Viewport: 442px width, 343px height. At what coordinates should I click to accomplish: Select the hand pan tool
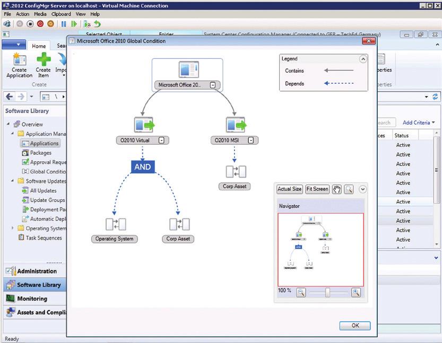pos(336,189)
